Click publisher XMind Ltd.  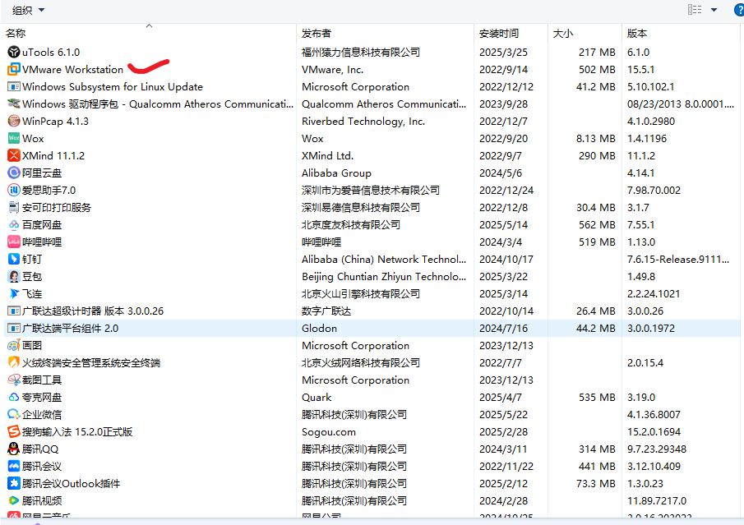click(327, 155)
